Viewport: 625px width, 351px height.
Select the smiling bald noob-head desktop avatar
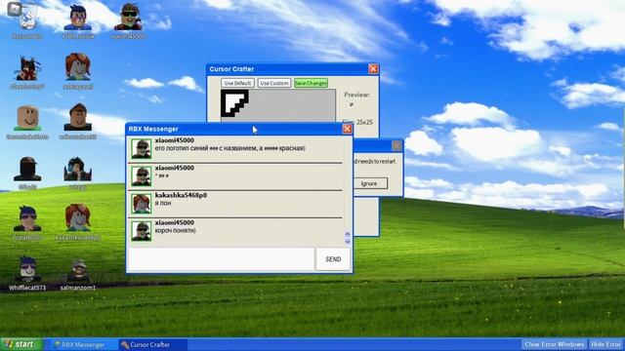(27, 119)
